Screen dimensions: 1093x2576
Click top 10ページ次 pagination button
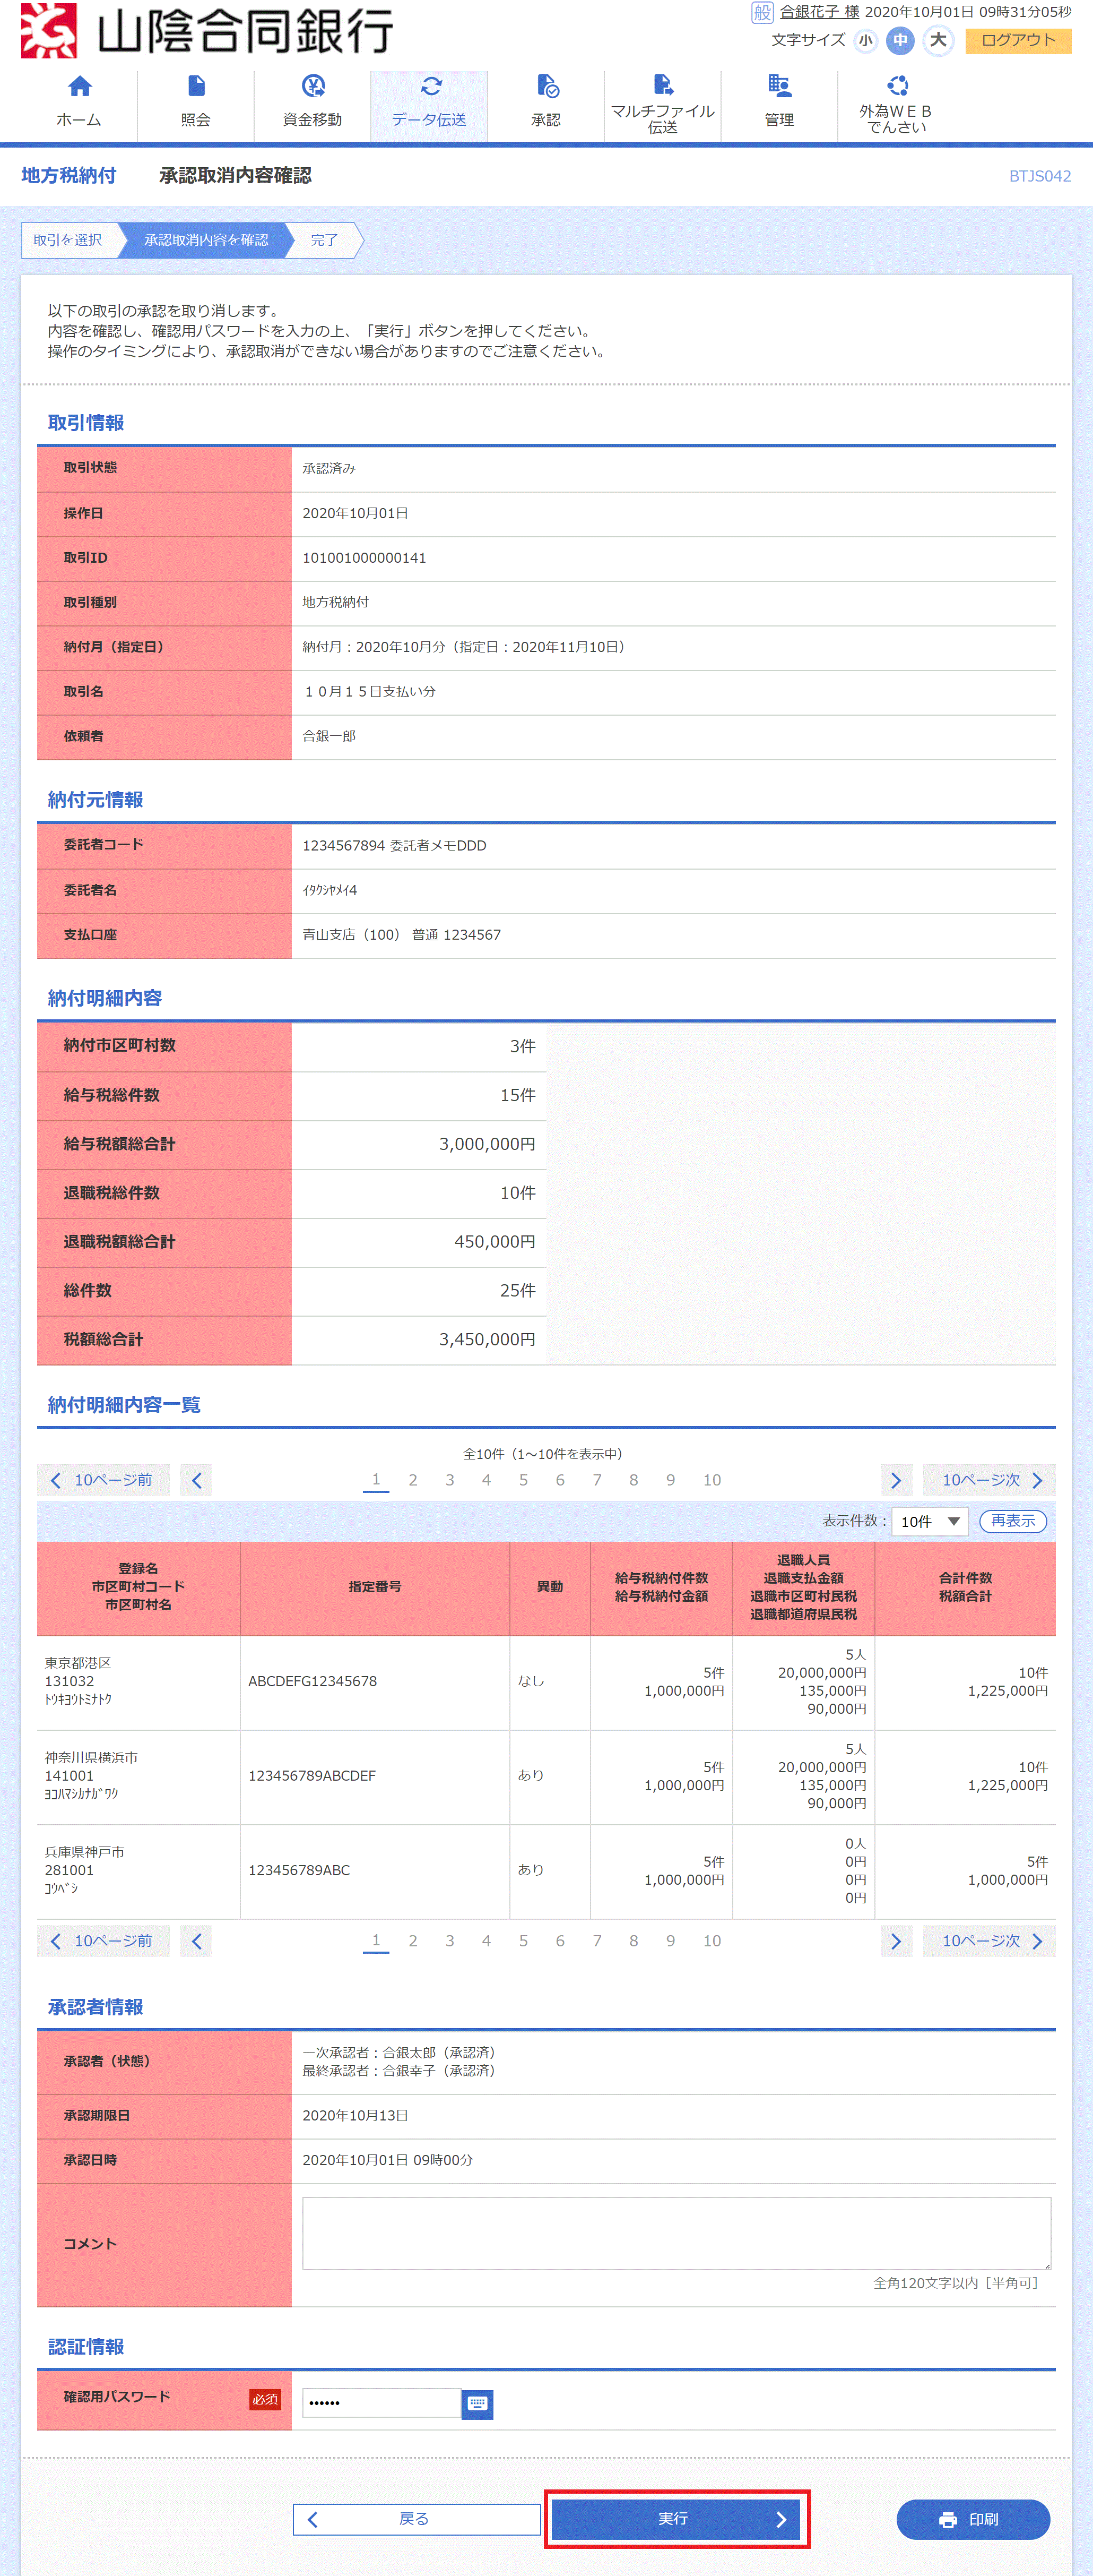pyautogui.click(x=989, y=1480)
